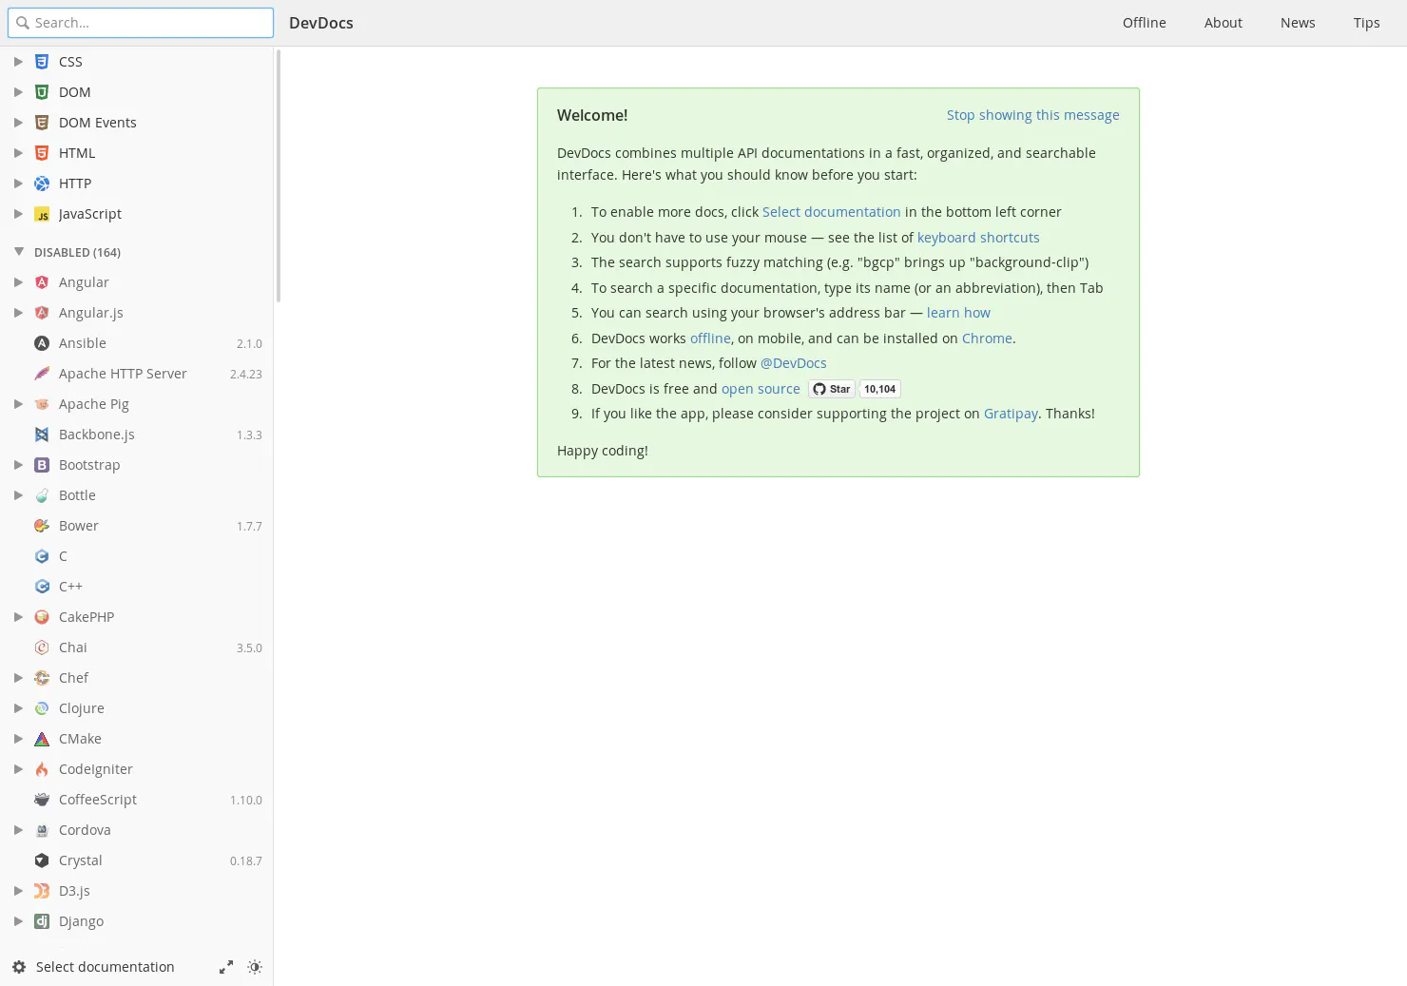This screenshot has height=986, width=1407.
Task: Click the settings gear icon
Action: click(x=19, y=967)
